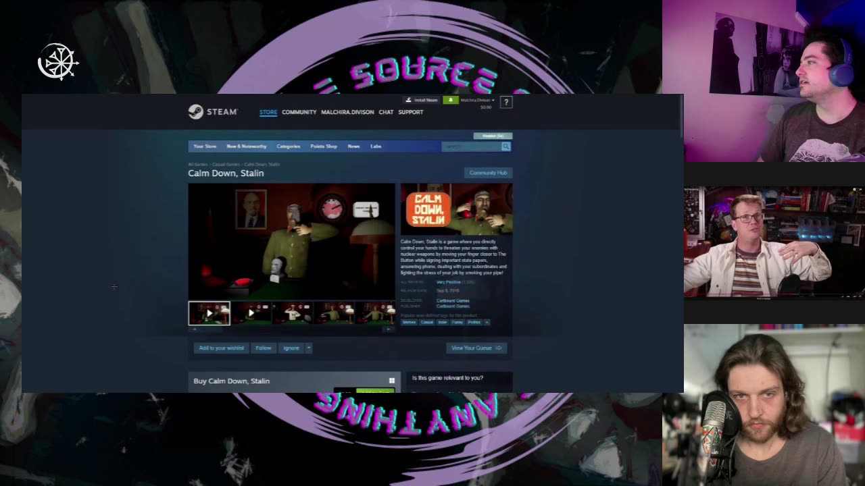Open the Points Shop tab
This screenshot has width=865, height=486.
[324, 146]
